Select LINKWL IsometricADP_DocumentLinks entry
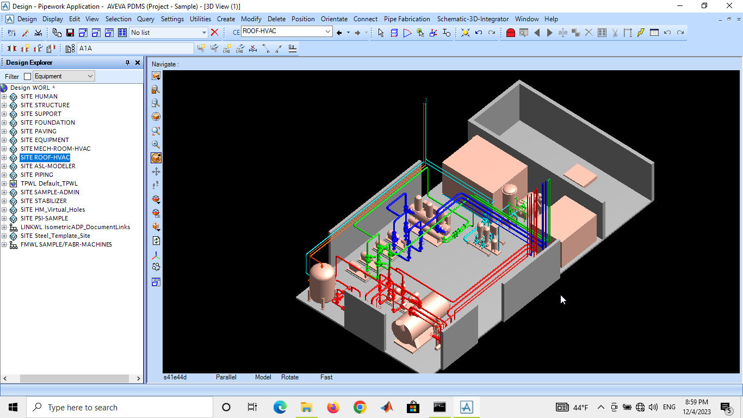 pyautogui.click(x=75, y=227)
